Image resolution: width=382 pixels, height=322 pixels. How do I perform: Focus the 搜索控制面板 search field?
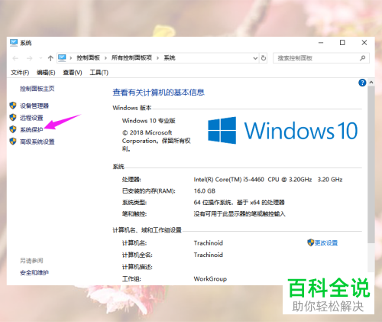[321, 58]
